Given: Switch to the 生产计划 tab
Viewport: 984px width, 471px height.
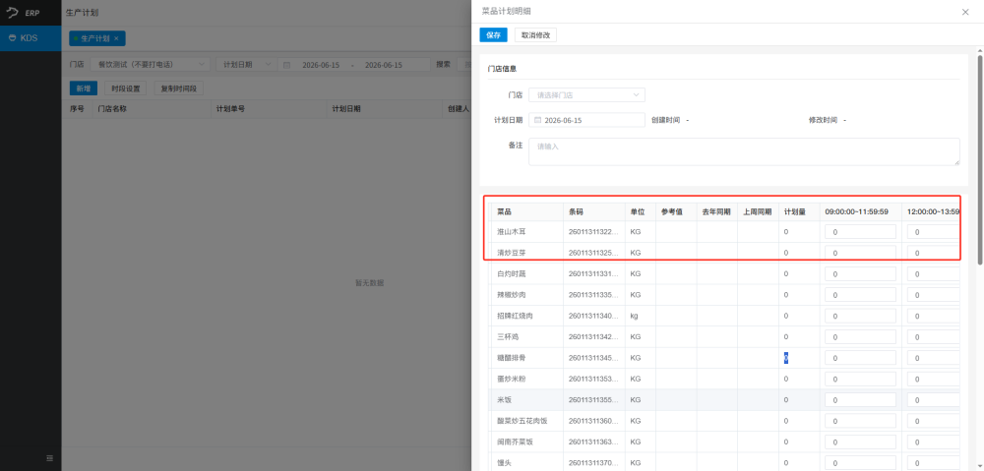Looking at the screenshot, I should click(94, 38).
